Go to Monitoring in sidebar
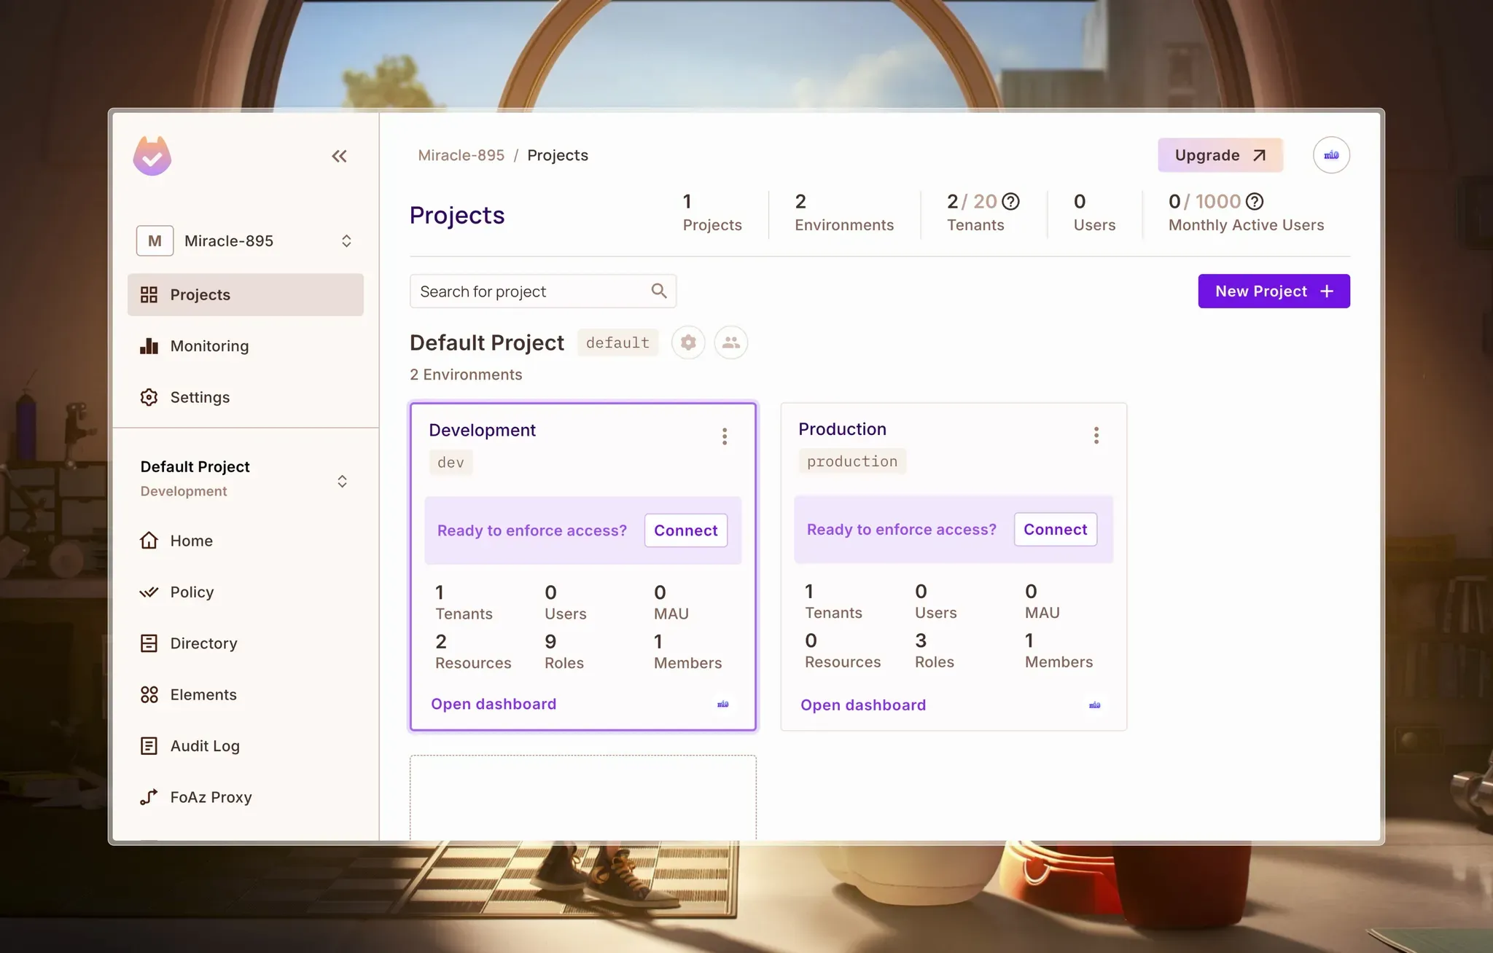1493x953 pixels. 209,346
